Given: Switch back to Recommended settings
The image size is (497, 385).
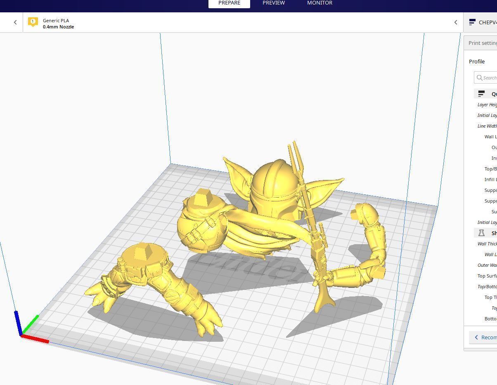Looking at the screenshot, I should [x=483, y=337].
